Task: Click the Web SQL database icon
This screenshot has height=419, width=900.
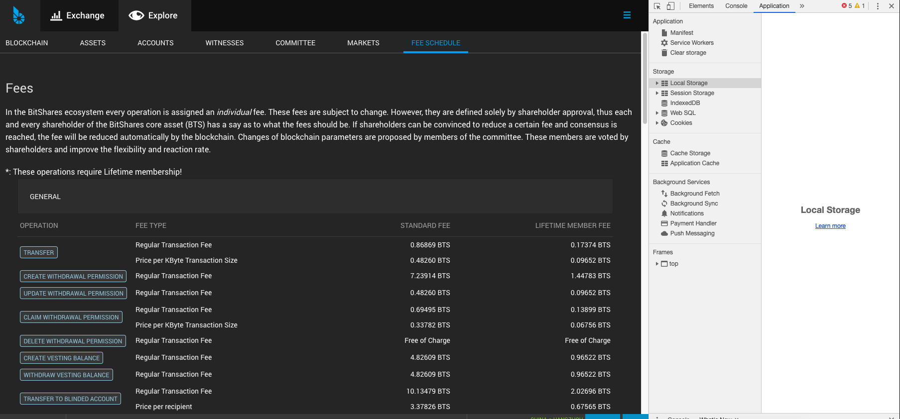Action: 664,113
